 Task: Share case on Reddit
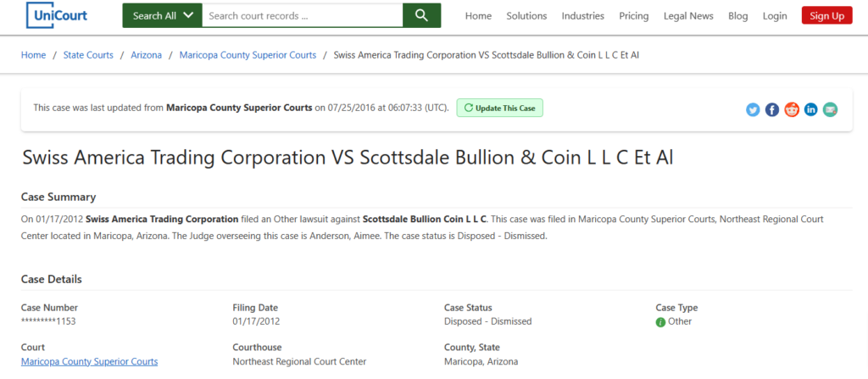[x=792, y=109]
